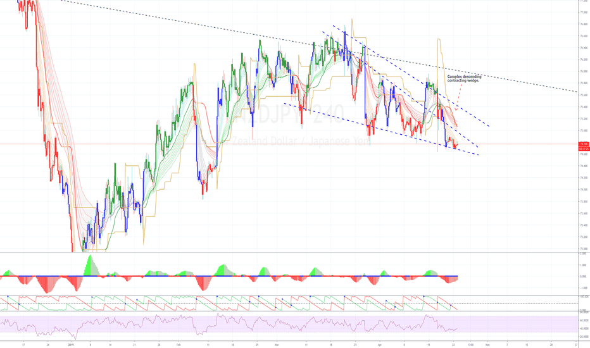
Task: Click the 75.200 price axis label
Action: (584, 119)
